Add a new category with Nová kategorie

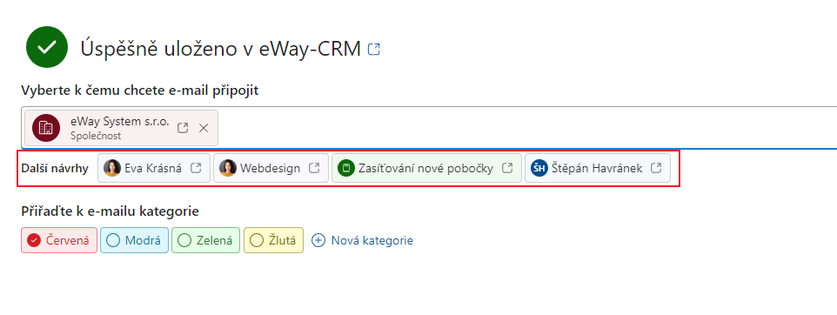coord(363,240)
